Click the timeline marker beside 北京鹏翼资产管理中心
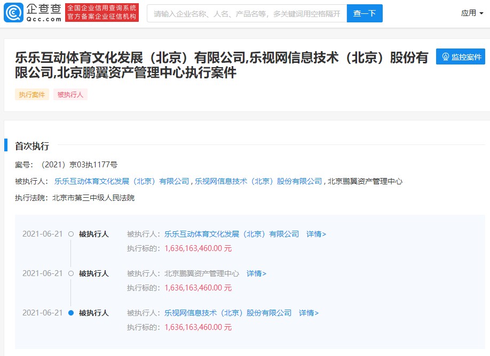Viewport: 490px width, 356px height. click(x=71, y=273)
